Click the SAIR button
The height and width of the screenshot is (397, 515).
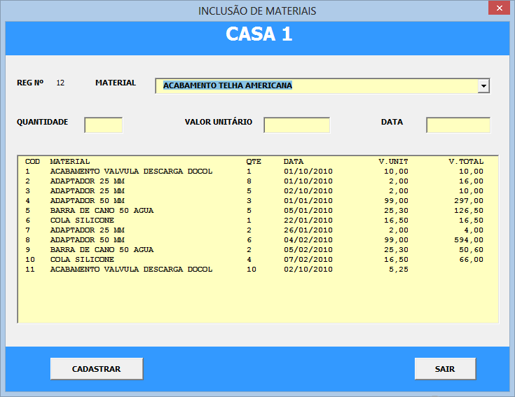point(445,369)
